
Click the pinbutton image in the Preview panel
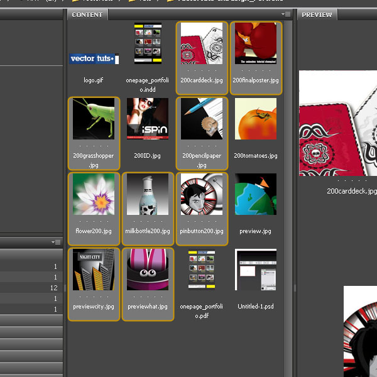coord(360,331)
